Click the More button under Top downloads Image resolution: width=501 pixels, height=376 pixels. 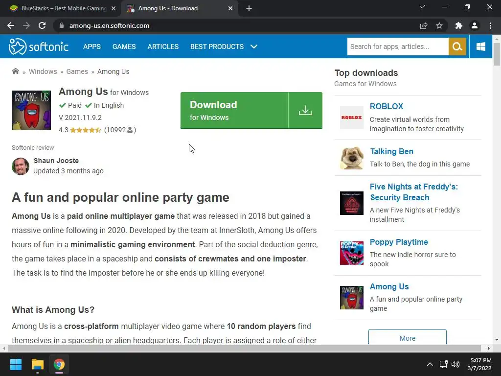pyautogui.click(x=408, y=338)
